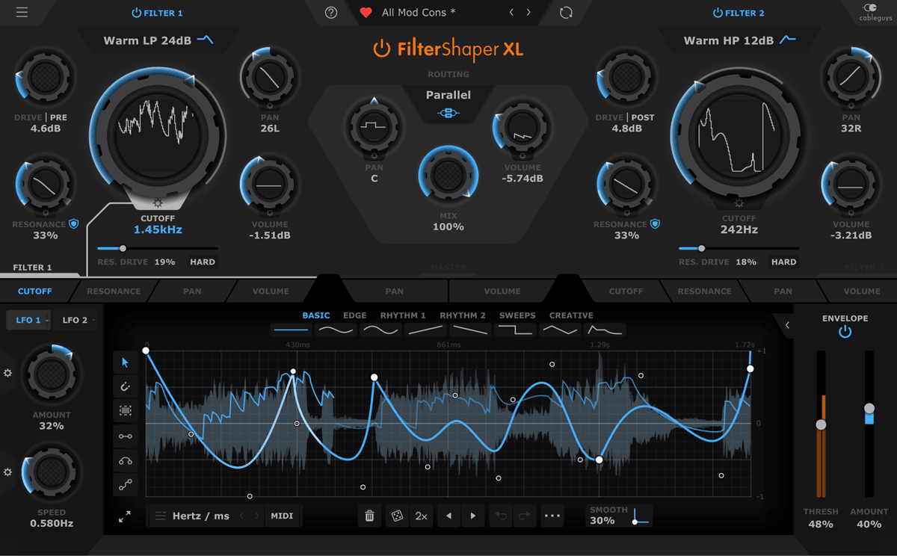Image resolution: width=897 pixels, height=556 pixels.
Task: Select the straight-line point mode icon
Action: coord(125,436)
